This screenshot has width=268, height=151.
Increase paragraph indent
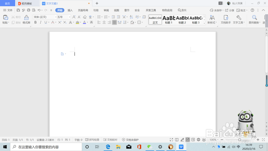(118, 17)
